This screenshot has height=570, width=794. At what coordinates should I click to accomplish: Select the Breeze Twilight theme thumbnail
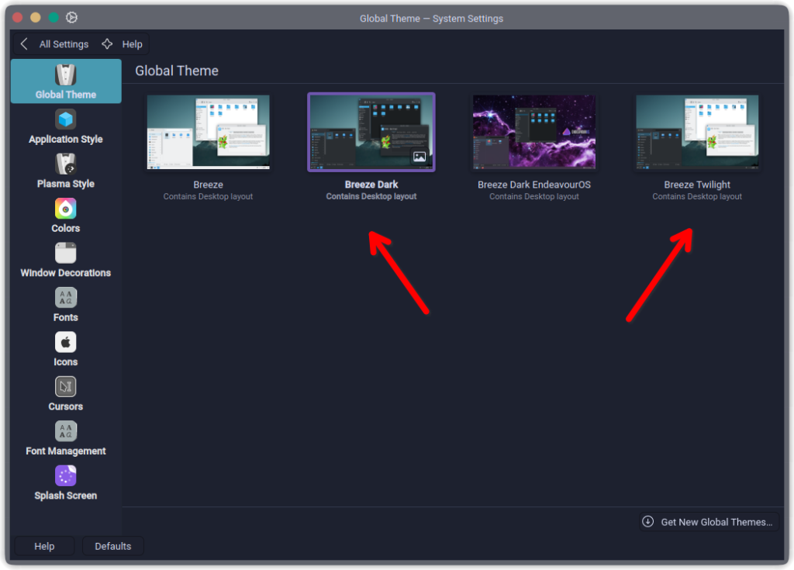[x=697, y=133]
